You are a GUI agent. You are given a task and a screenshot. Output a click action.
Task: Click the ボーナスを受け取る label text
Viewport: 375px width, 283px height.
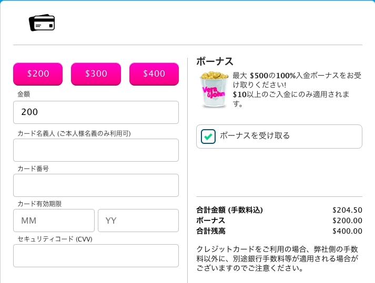255,135
